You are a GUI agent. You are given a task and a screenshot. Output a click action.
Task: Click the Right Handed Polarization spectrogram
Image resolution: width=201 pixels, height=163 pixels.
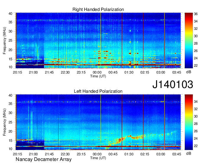tap(98, 40)
